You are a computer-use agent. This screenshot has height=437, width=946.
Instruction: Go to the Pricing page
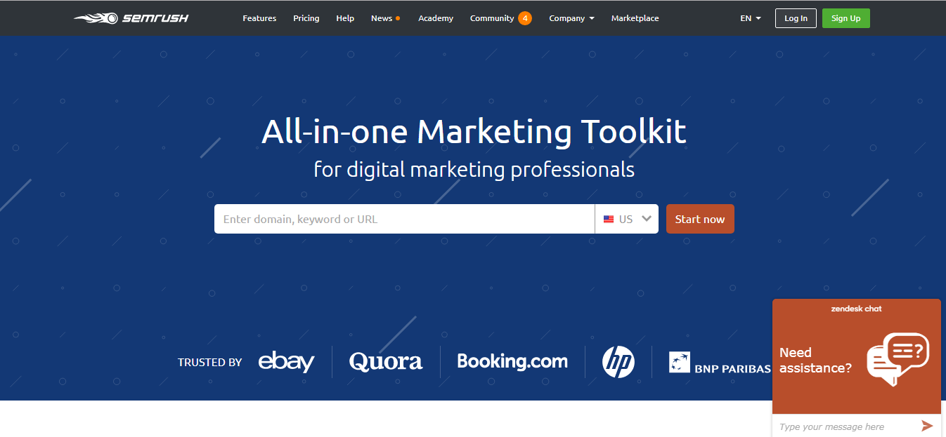[306, 18]
